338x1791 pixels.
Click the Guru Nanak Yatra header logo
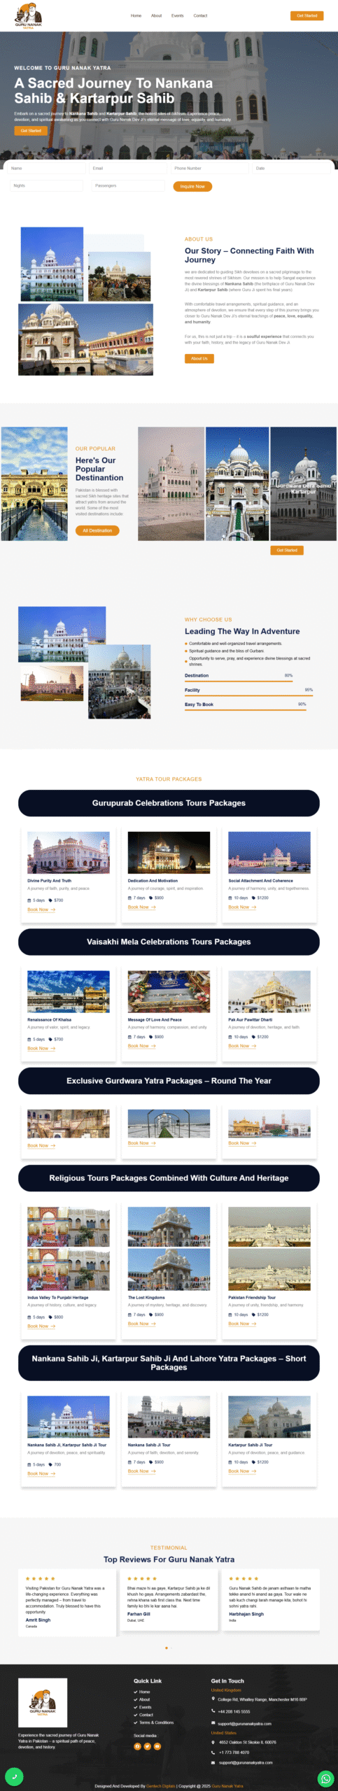(x=29, y=15)
